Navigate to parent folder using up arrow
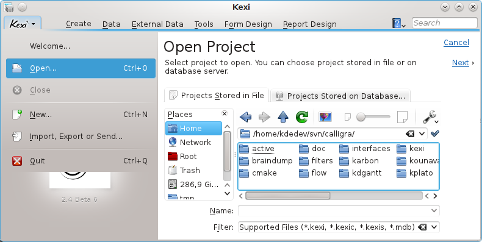482x242 pixels. pyautogui.click(x=283, y=117)
